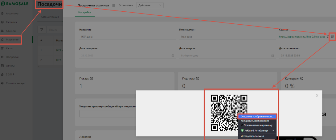Choose Копировать изображение from context menu
The image size is (336, 140).
(257, 121)
